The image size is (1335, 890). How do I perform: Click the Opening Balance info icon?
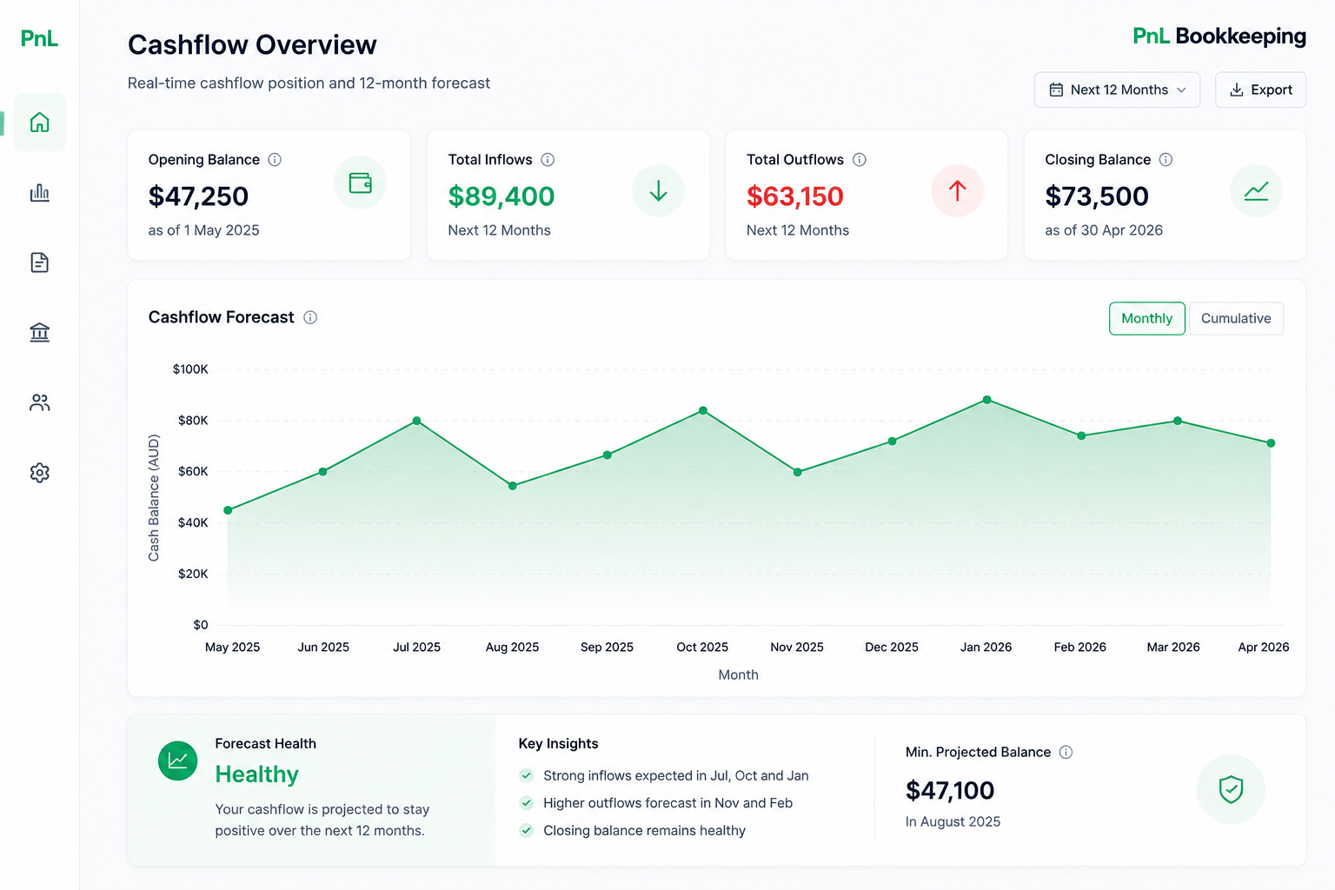275,160
